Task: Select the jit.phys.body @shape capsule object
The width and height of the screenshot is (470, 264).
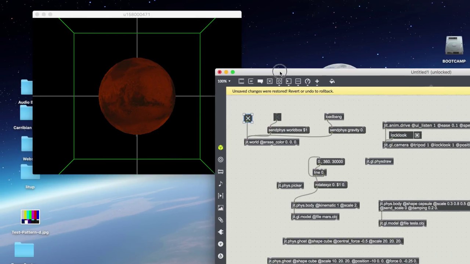Action: tap(424, 206)
